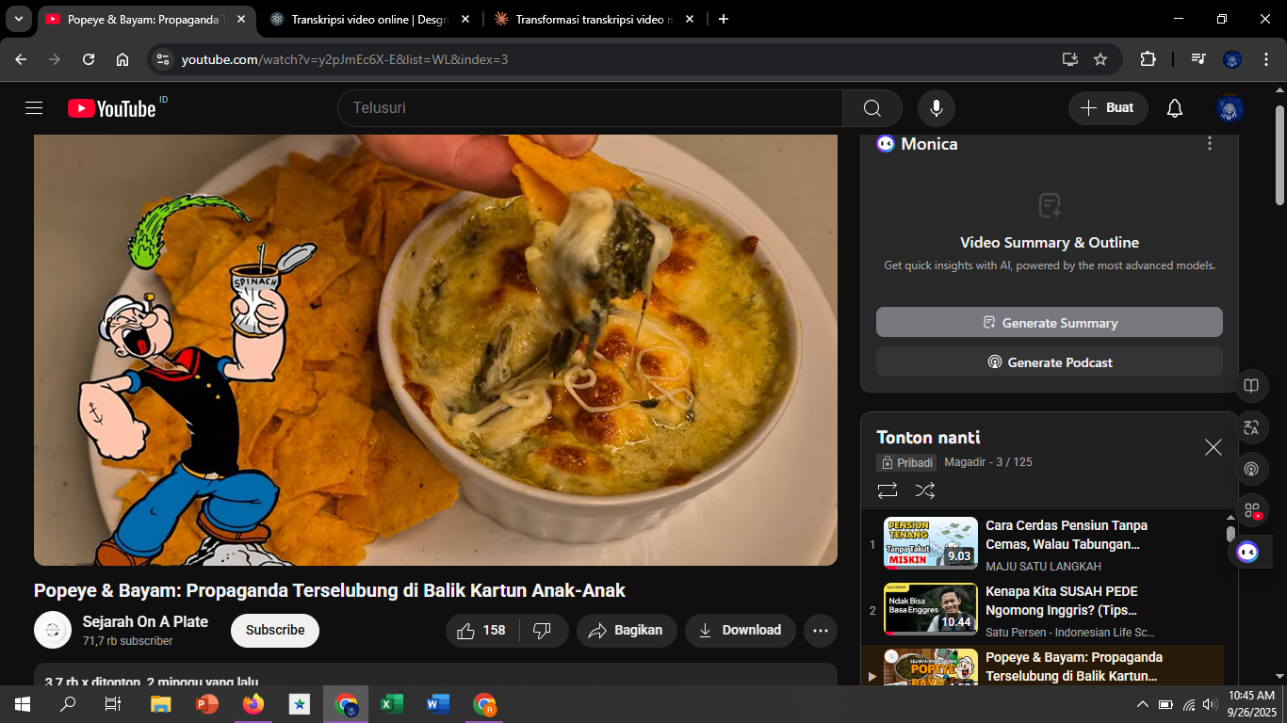Subscribe to Sejarah On A Plate
This screenshot has width=1287, height=723.
[x=275, y=631]
